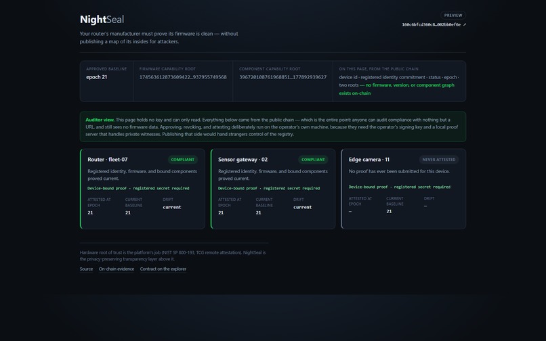Click the NightSeal logo title

tap(102, 20)
